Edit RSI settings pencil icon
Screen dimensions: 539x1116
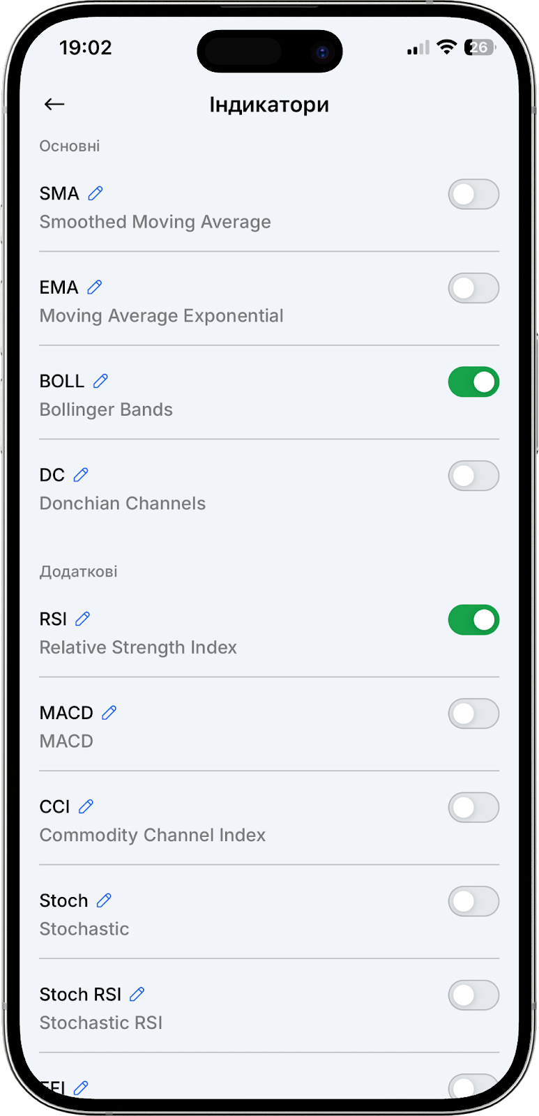pos(83,619)
